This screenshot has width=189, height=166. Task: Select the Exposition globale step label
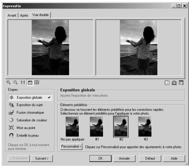coord(30,98)
